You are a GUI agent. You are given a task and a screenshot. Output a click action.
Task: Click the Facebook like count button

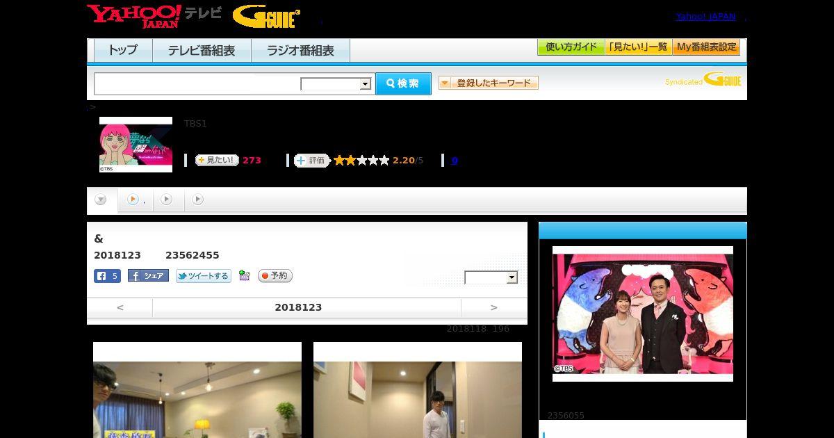pyautogui.click(x=107, y=276)
